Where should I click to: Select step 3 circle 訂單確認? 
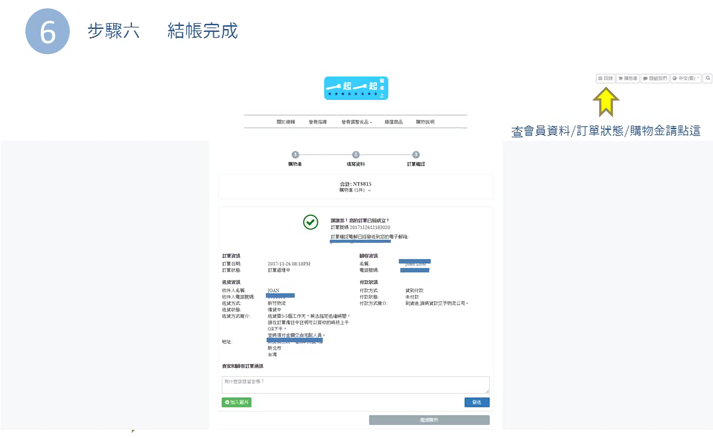416,155
